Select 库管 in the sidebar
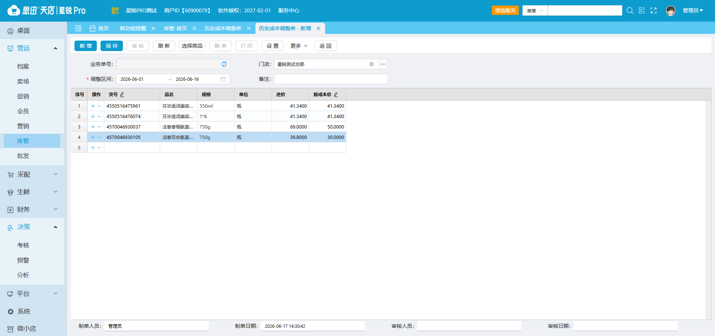This screenshot has width=715, height=336. [32, 141]
